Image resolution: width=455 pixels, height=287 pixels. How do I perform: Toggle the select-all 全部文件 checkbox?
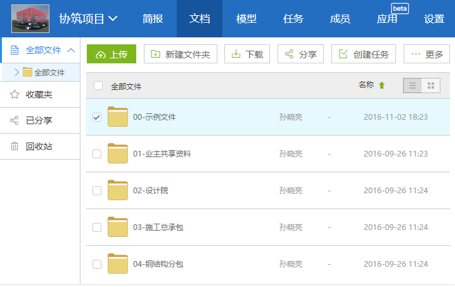coord(98,86)
